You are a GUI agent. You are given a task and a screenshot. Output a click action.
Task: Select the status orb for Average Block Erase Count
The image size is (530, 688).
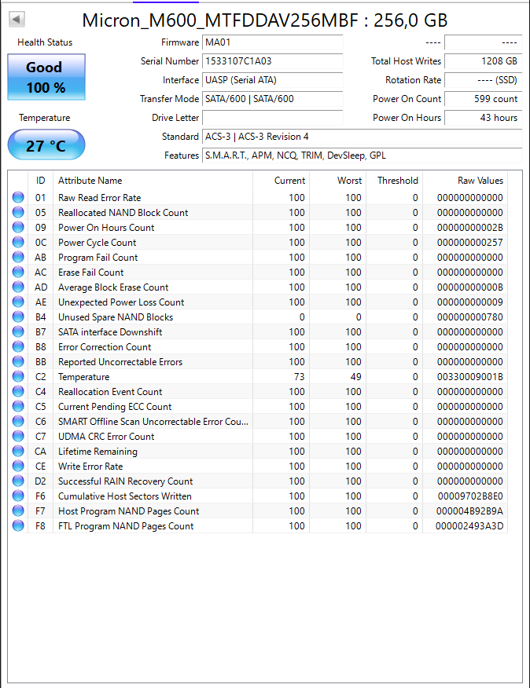coord(18,287)
